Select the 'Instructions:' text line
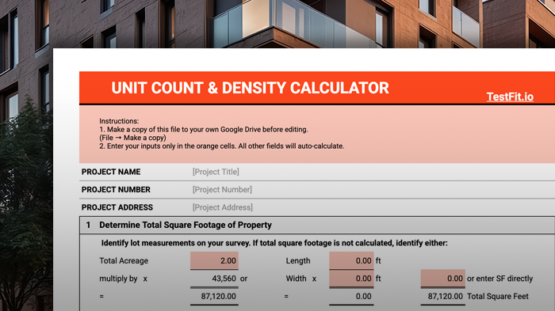 click(119, 121)
